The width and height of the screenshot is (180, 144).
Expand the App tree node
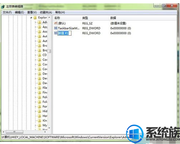[x=35, y=27]
